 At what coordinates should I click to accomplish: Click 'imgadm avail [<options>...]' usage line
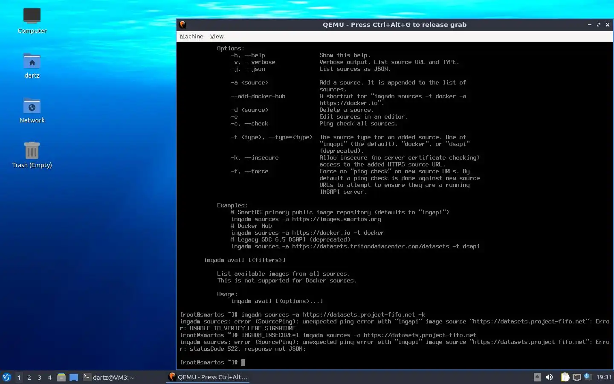pos(277,301)
